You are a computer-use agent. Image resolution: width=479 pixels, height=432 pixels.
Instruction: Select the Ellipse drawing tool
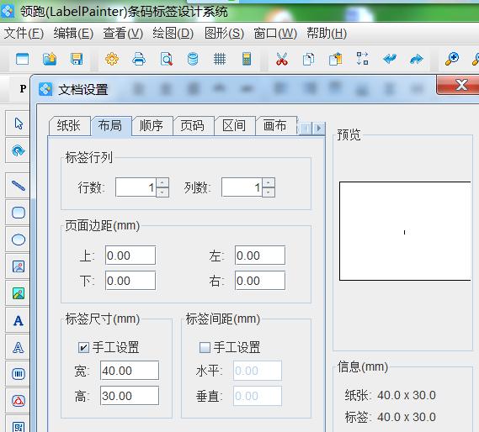tap(18, 240)
